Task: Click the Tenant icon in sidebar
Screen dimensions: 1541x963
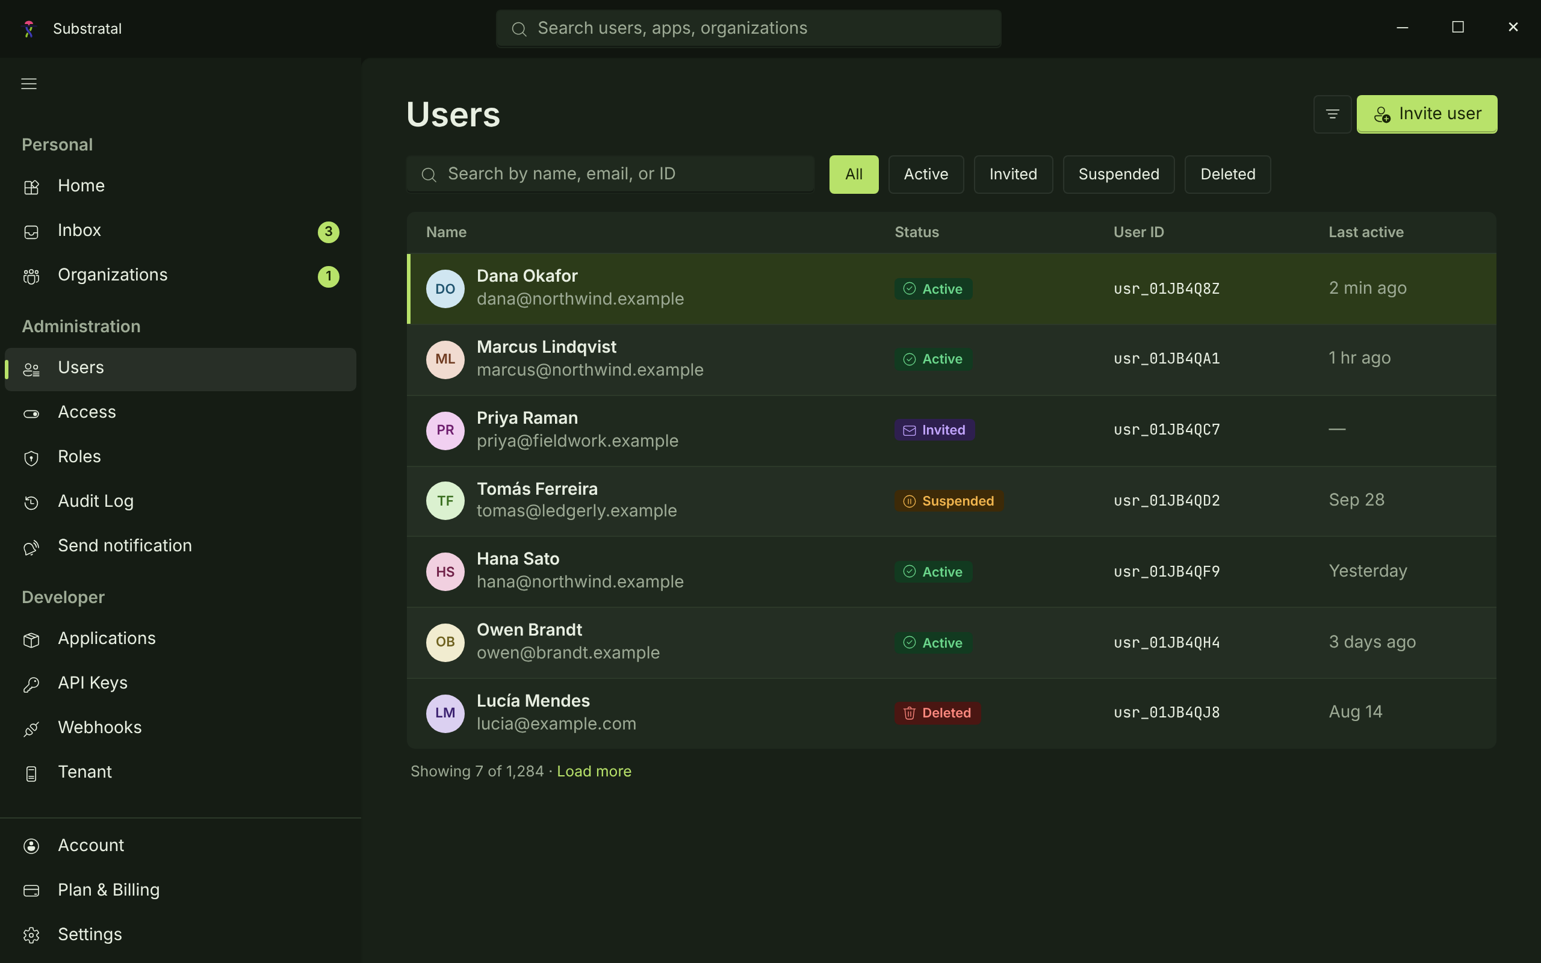Action: pyautogui.click(x=31, y=773)
